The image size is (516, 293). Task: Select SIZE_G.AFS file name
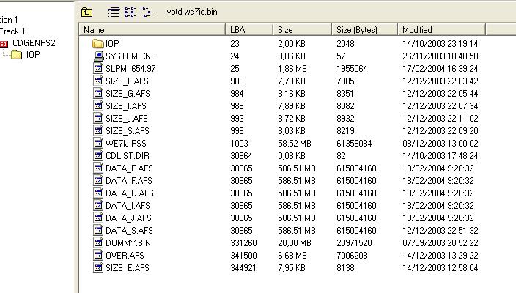click(128, 93)
